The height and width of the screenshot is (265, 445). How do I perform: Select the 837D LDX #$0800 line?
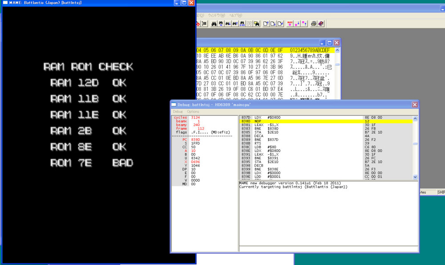[326, 118]
